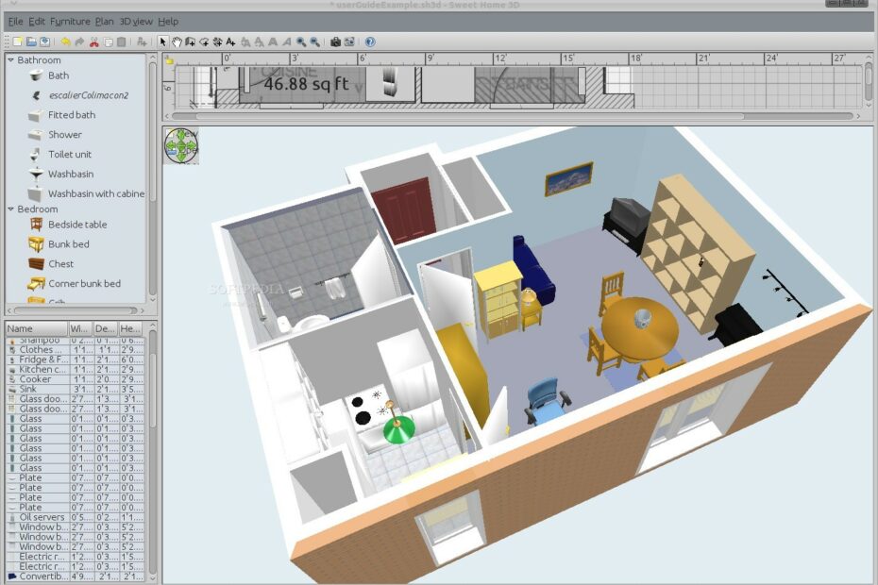This screenshot has width=878, height=585.
Task: Select the arrow Select mode tool
Action: coord(163,42)
